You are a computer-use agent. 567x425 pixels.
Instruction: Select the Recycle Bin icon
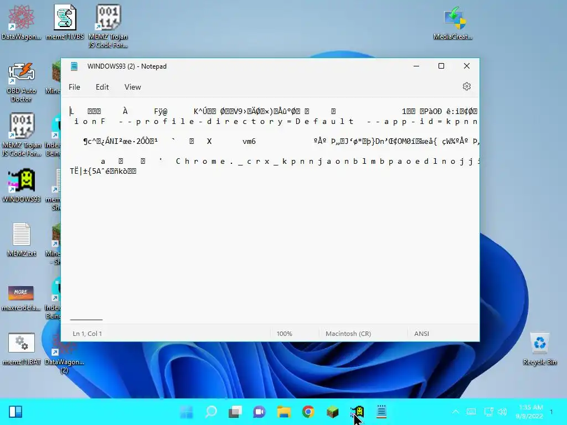tap(539, 349)
